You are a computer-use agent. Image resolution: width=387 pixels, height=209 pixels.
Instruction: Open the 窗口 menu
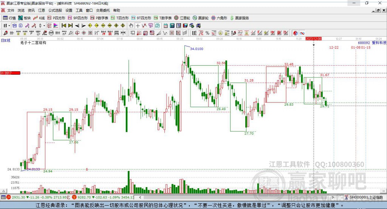click(89, 10)
